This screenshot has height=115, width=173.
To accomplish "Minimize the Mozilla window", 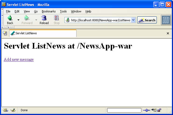I will (x=156, y=5).
